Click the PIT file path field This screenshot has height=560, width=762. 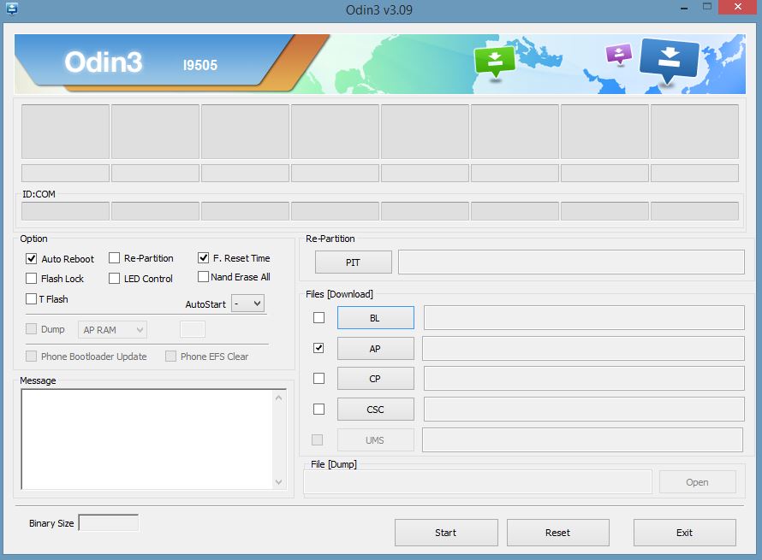pos(571,262)
